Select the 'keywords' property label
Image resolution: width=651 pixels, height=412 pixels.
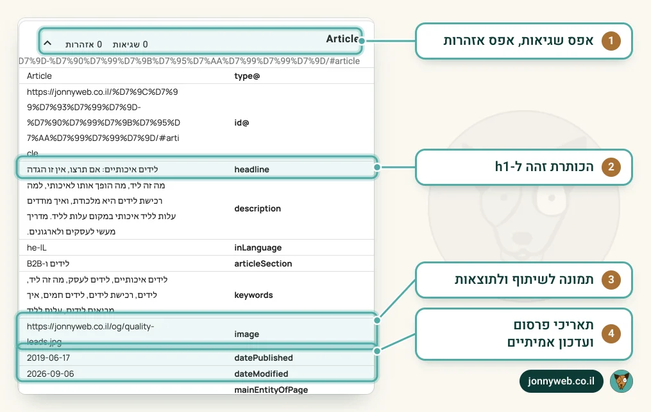tap(253, 295)
